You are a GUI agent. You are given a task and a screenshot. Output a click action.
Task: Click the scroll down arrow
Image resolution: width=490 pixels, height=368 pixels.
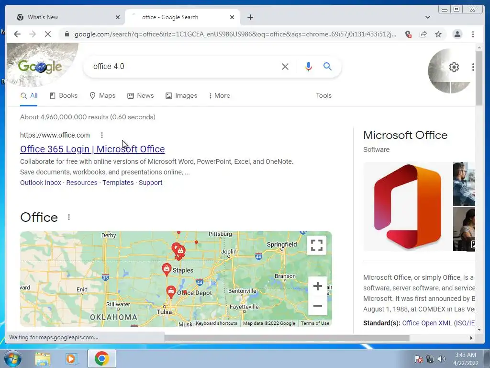coord(479,329)
